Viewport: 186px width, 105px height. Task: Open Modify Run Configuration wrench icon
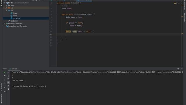[x=5, y=76]
